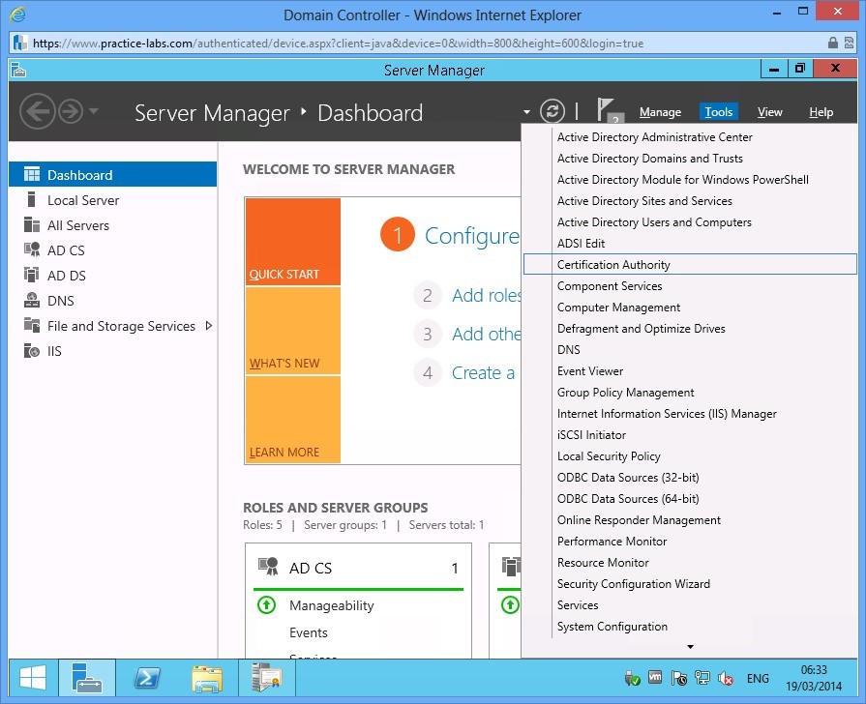
Task: Open the notifications flag icon
Action: (x=607, y=110)
